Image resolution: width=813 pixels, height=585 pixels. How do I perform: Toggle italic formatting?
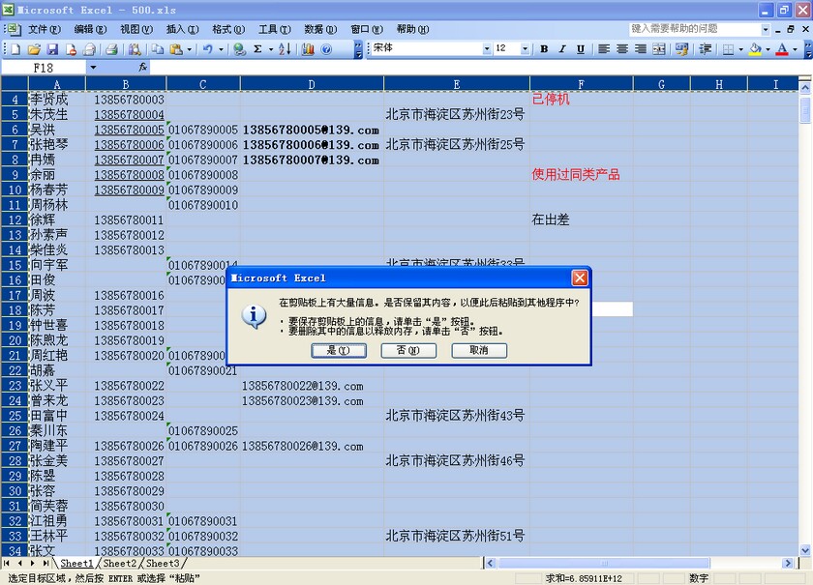[562, 49]
